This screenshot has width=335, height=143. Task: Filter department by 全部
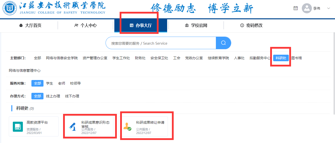pyautogui.click(x=37, y=58)
